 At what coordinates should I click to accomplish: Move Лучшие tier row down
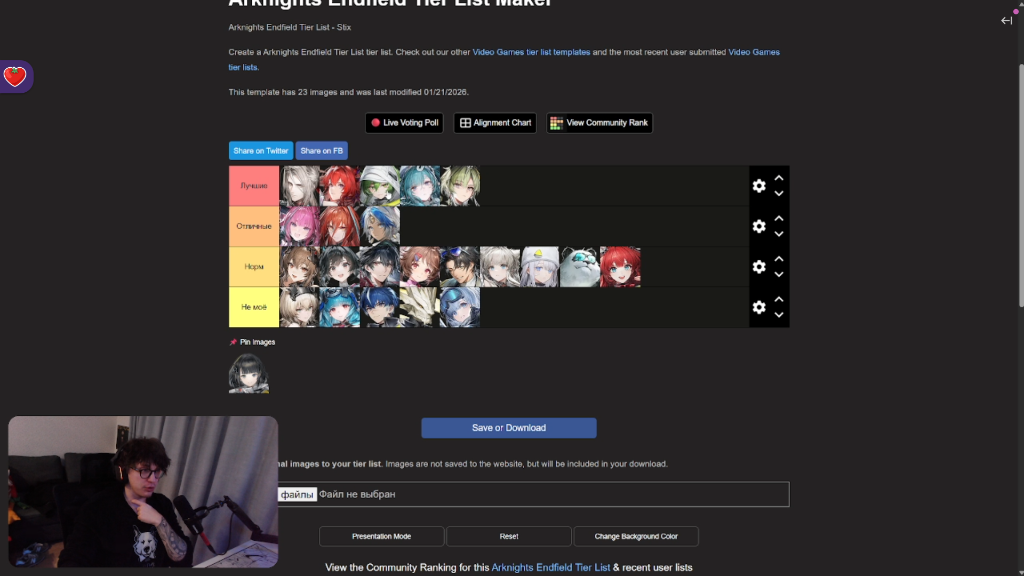(x=779, y=194)
